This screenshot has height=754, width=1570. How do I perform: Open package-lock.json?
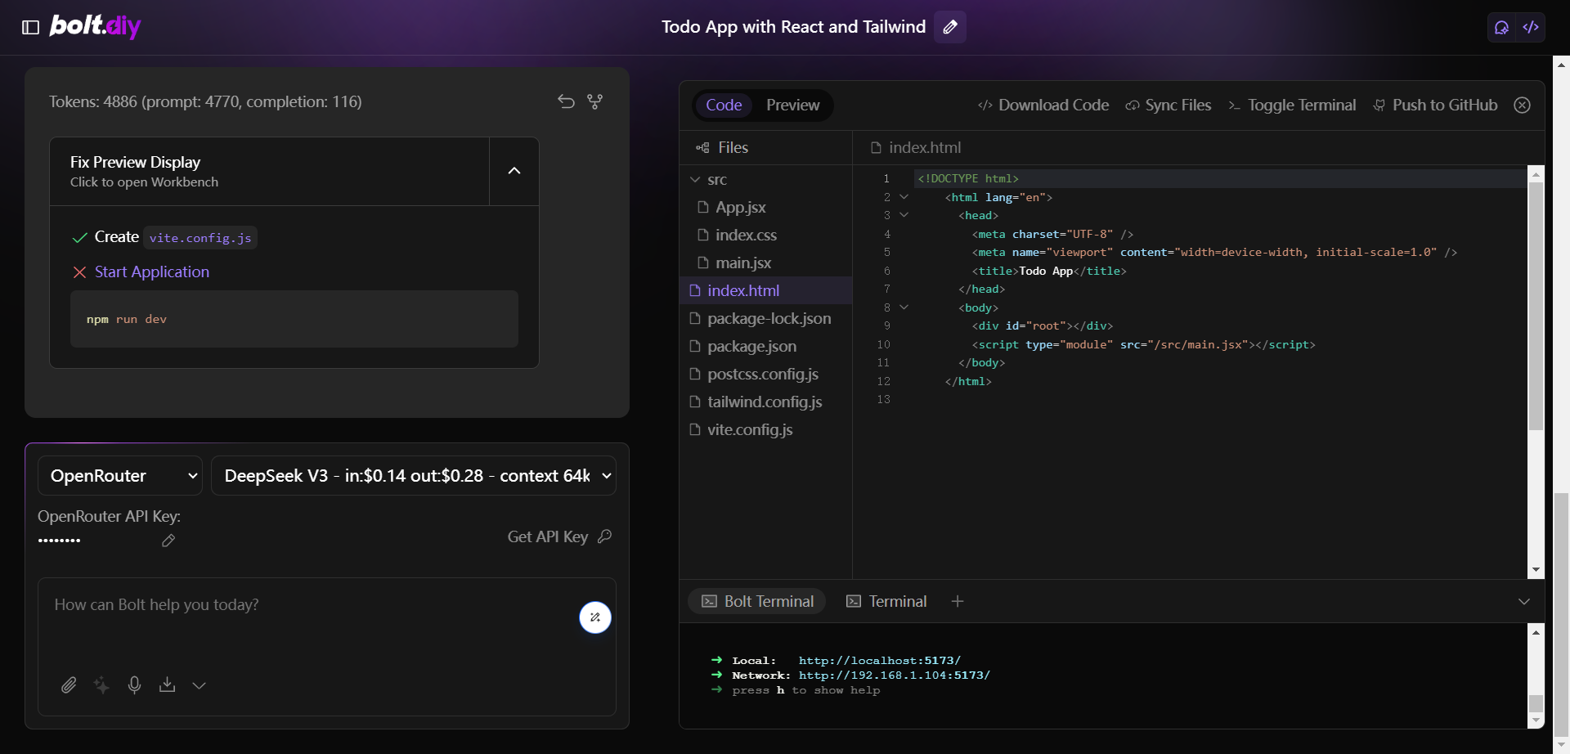765,318
